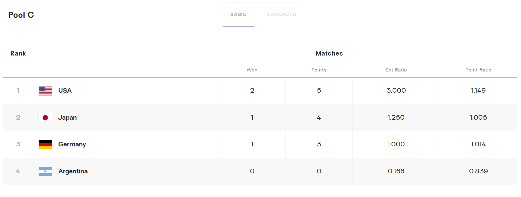Open the ADVANCED tab

282,14
